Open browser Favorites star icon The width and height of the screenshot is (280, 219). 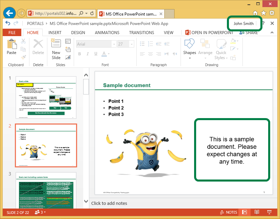click(x=263, y=13)
